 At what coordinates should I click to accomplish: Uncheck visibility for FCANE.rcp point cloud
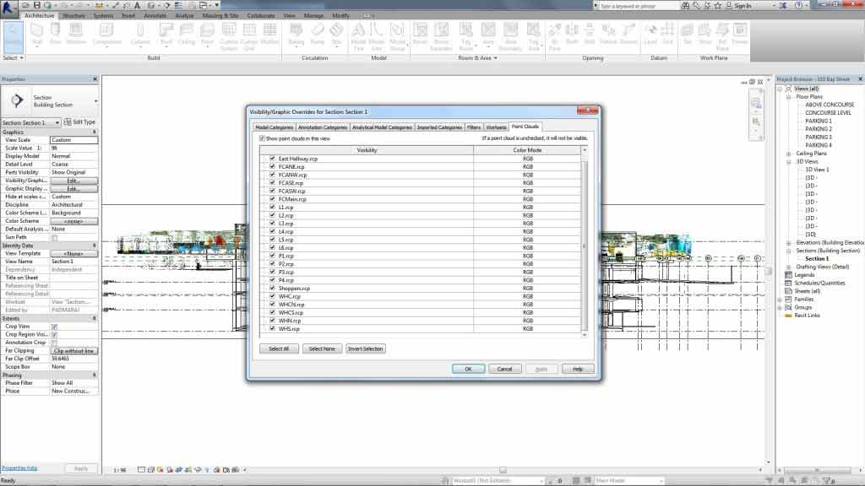point(271,166)
